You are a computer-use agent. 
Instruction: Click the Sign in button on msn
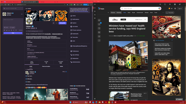tap(180, 8)
